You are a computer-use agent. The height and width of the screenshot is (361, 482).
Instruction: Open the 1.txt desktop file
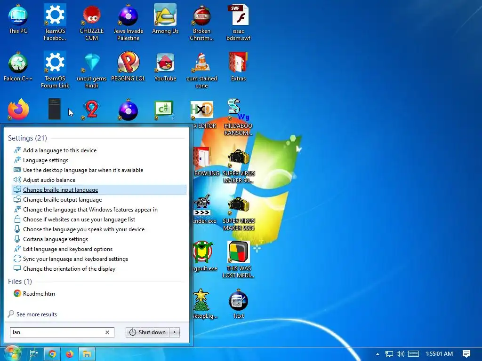pyautogui.click(x=238, y=304)
